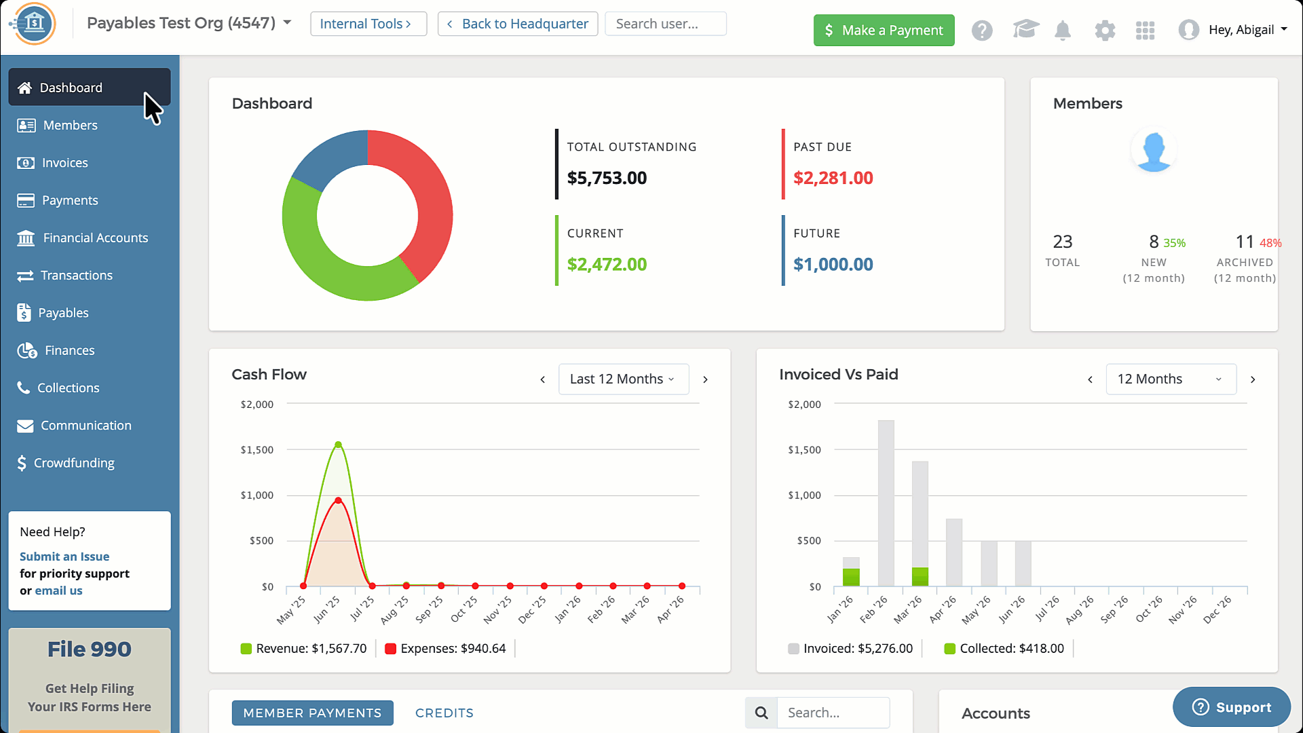Screen dimensions: 1303x733
Task: Click the Search user input field
Action: (665, 24)
